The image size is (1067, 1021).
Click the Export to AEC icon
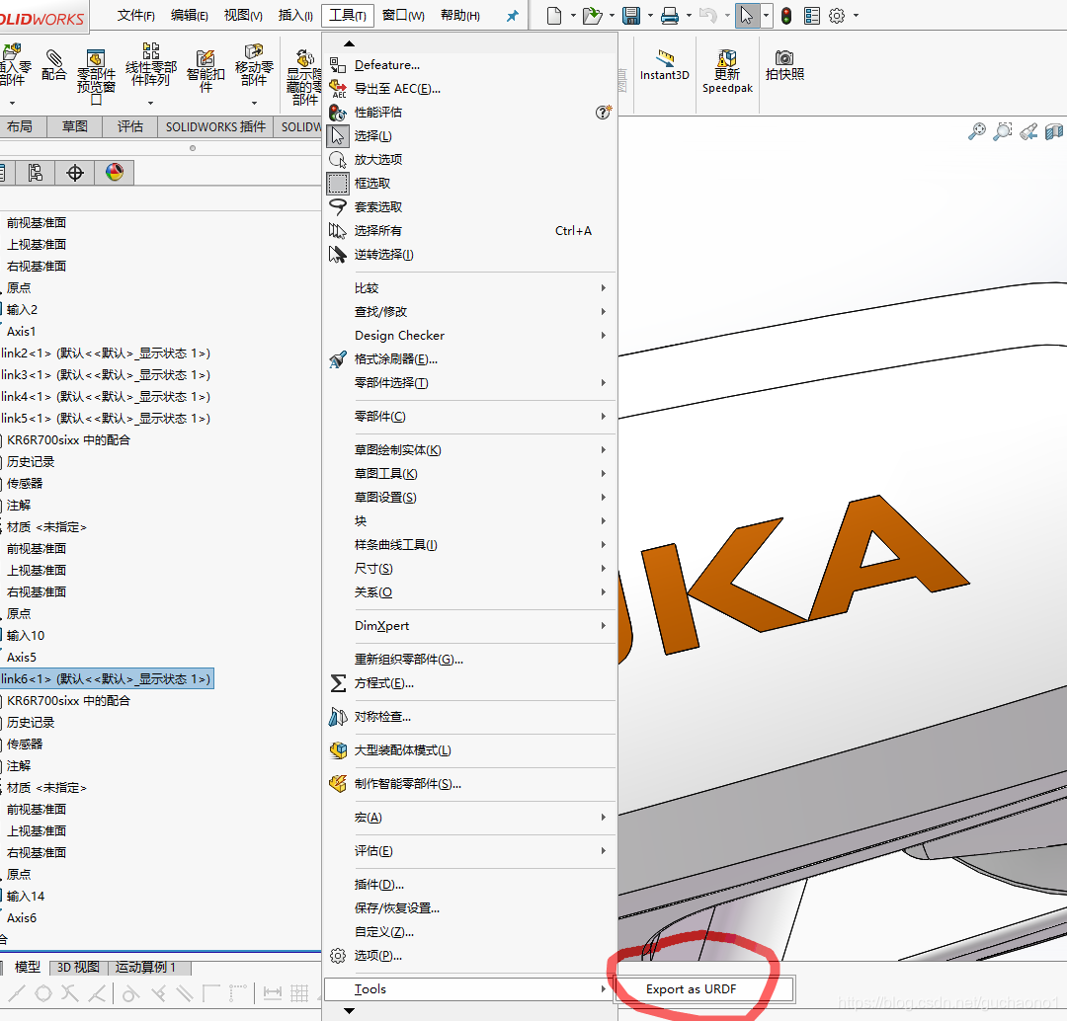[338, 89]
